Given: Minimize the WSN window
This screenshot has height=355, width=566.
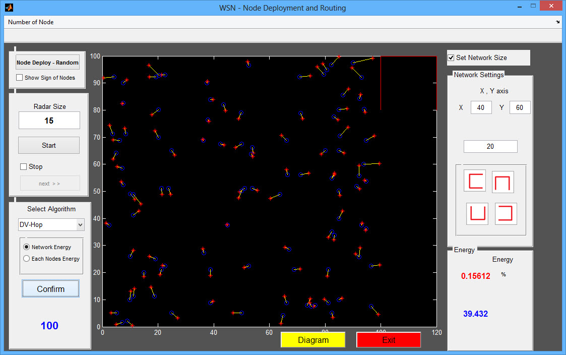Looking at the screenshot, I should tap(520, 7).
